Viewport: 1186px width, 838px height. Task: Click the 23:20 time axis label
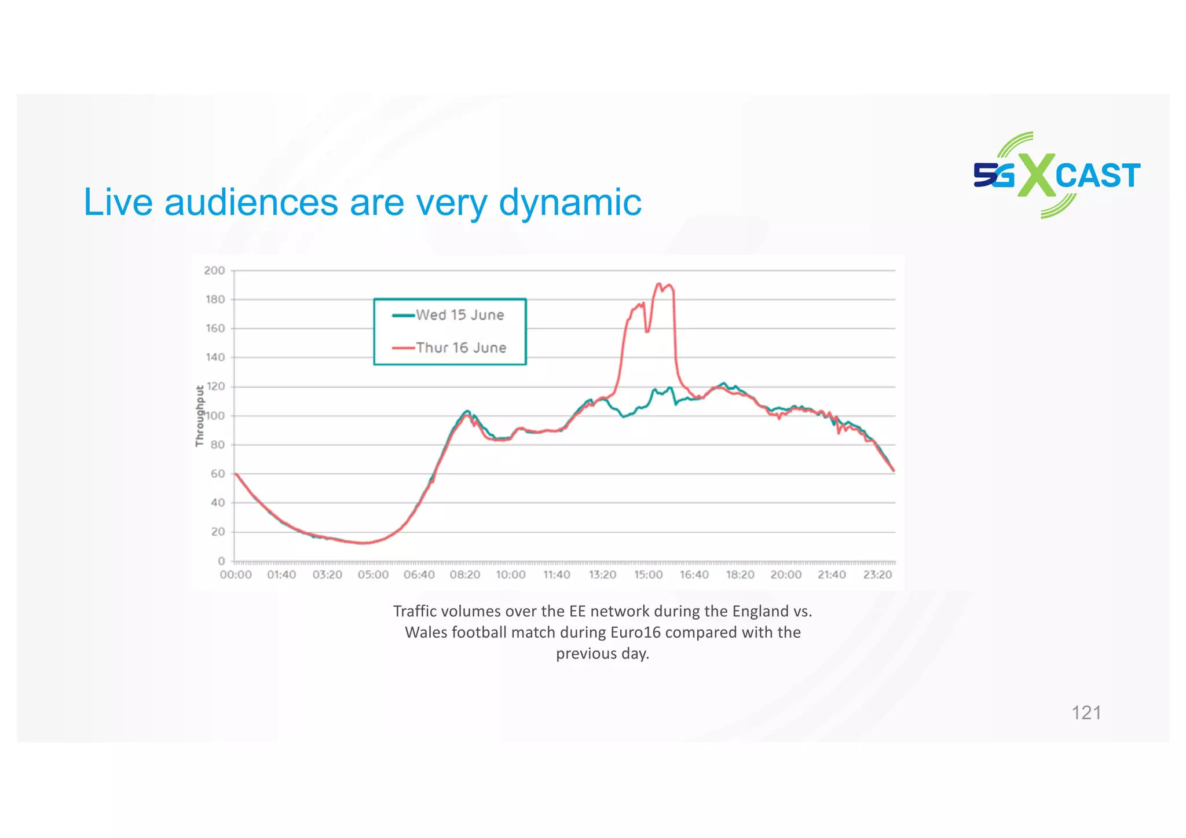pos(877,574)
